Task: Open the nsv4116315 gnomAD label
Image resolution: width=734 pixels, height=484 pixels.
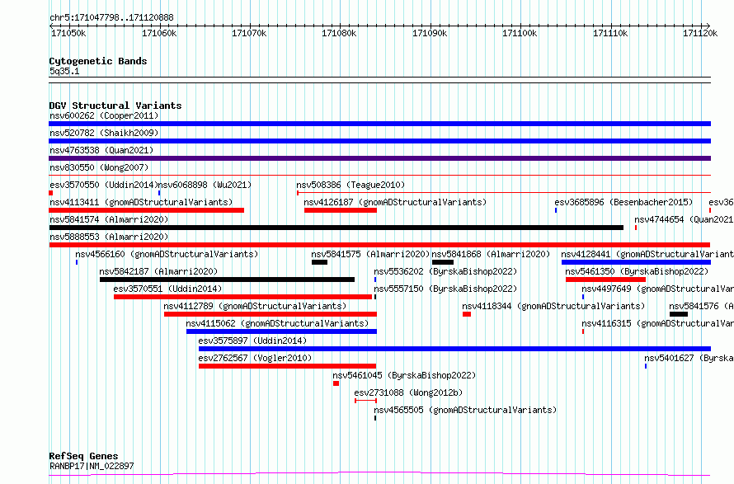Action: pos(657,323)
